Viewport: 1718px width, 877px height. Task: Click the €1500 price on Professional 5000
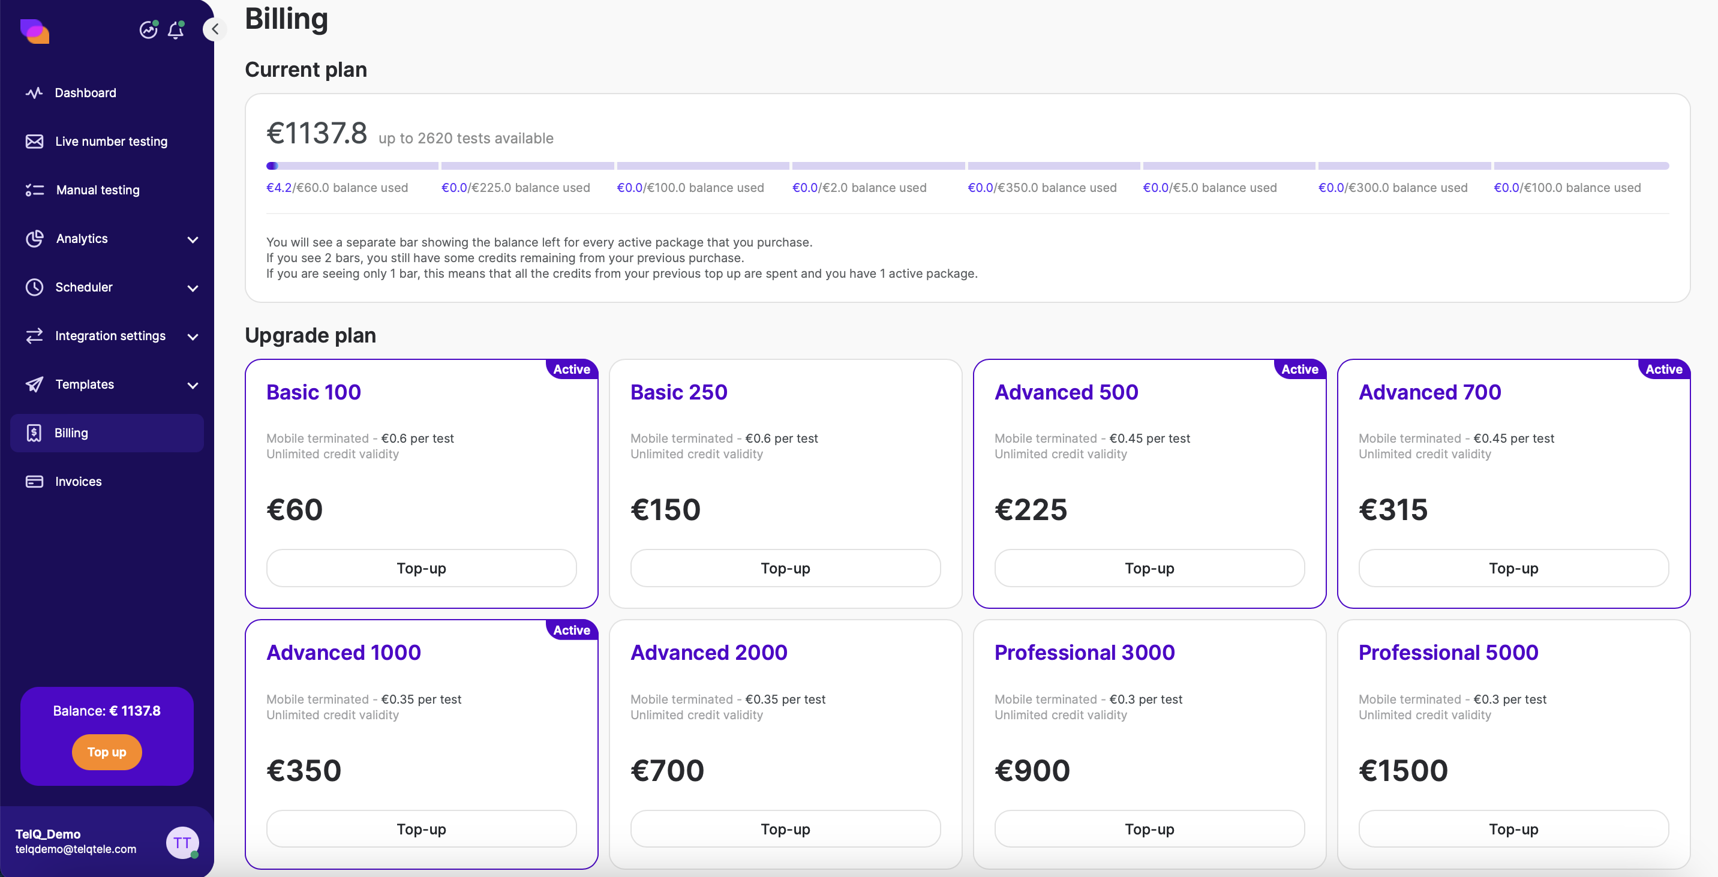(x=1403, y=770)
